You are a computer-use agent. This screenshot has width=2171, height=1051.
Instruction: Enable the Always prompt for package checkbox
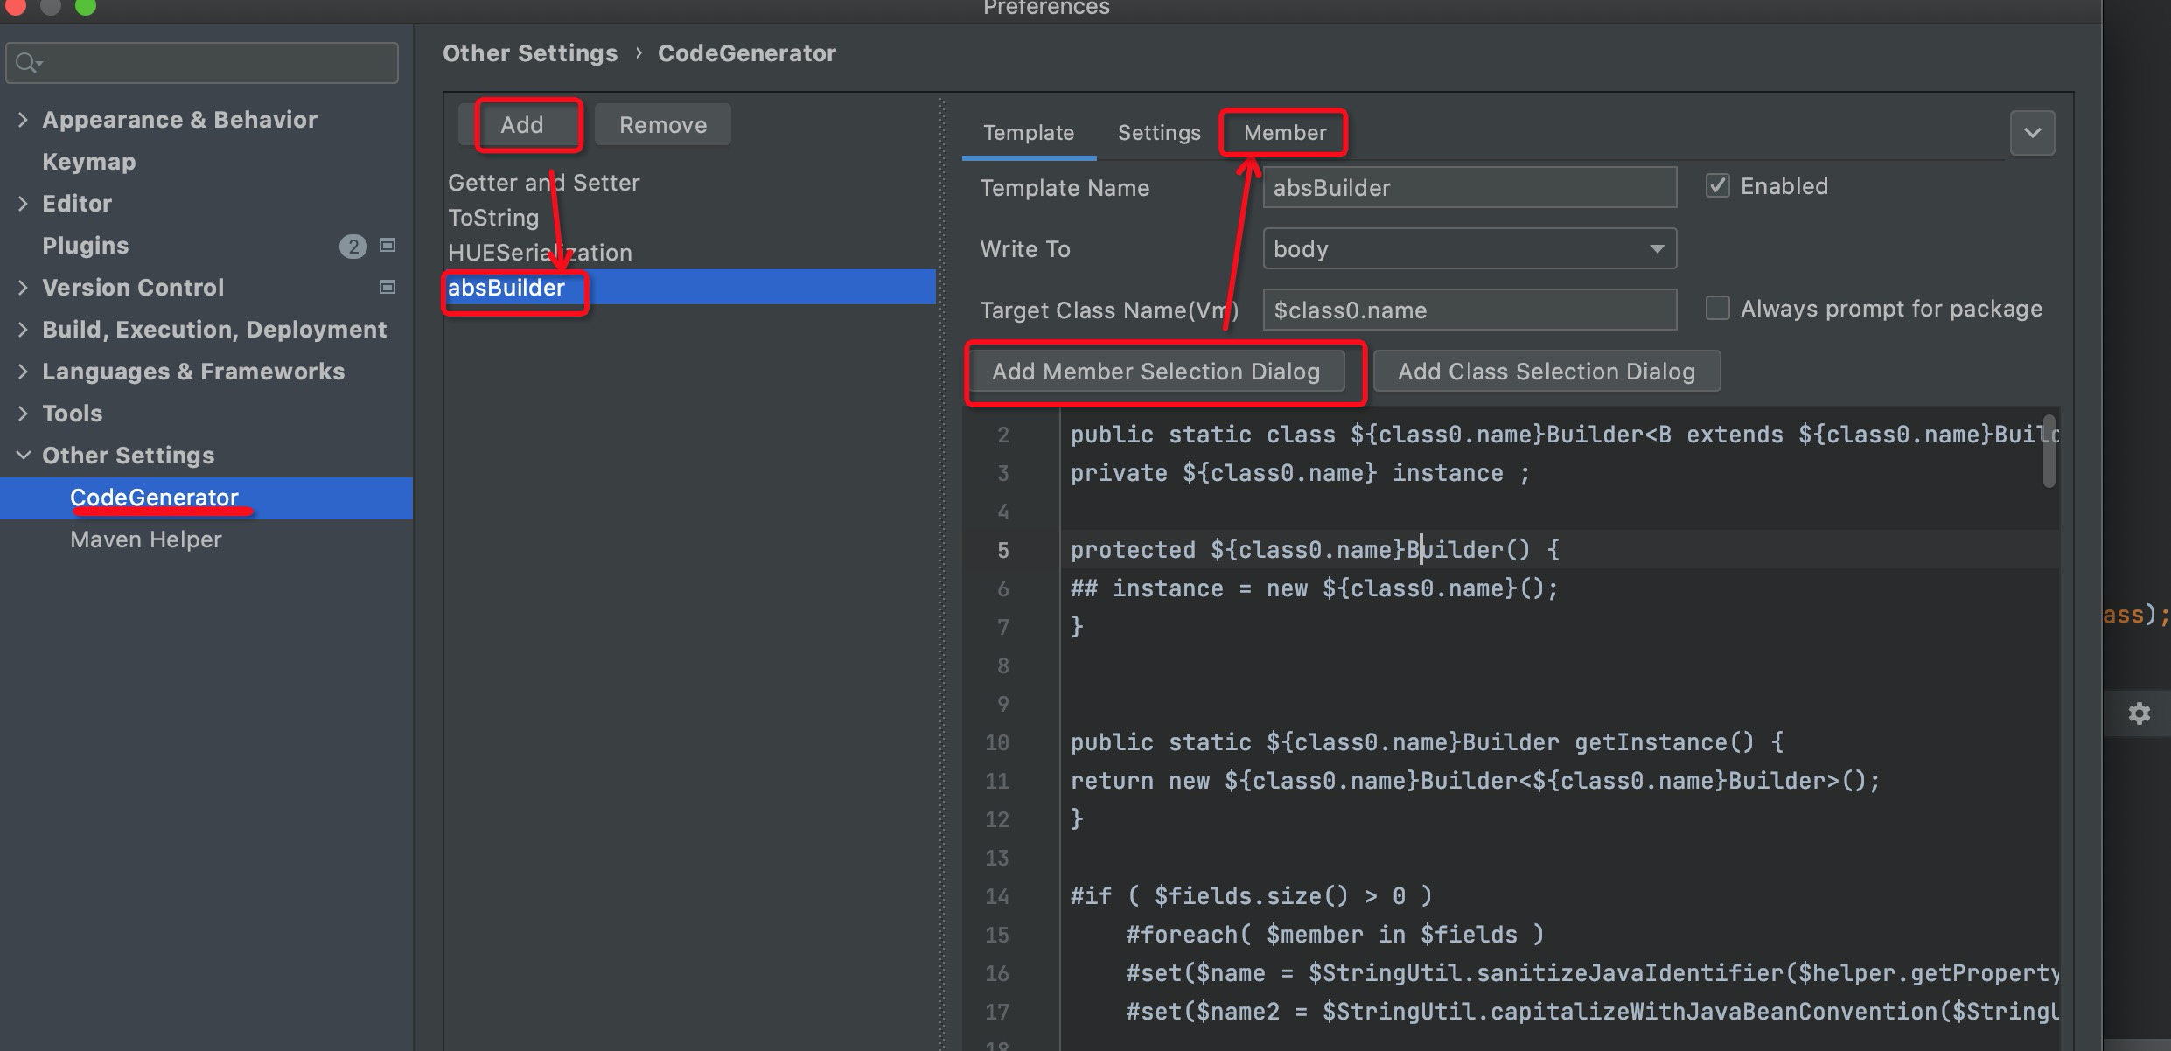tap(1717, 308)
